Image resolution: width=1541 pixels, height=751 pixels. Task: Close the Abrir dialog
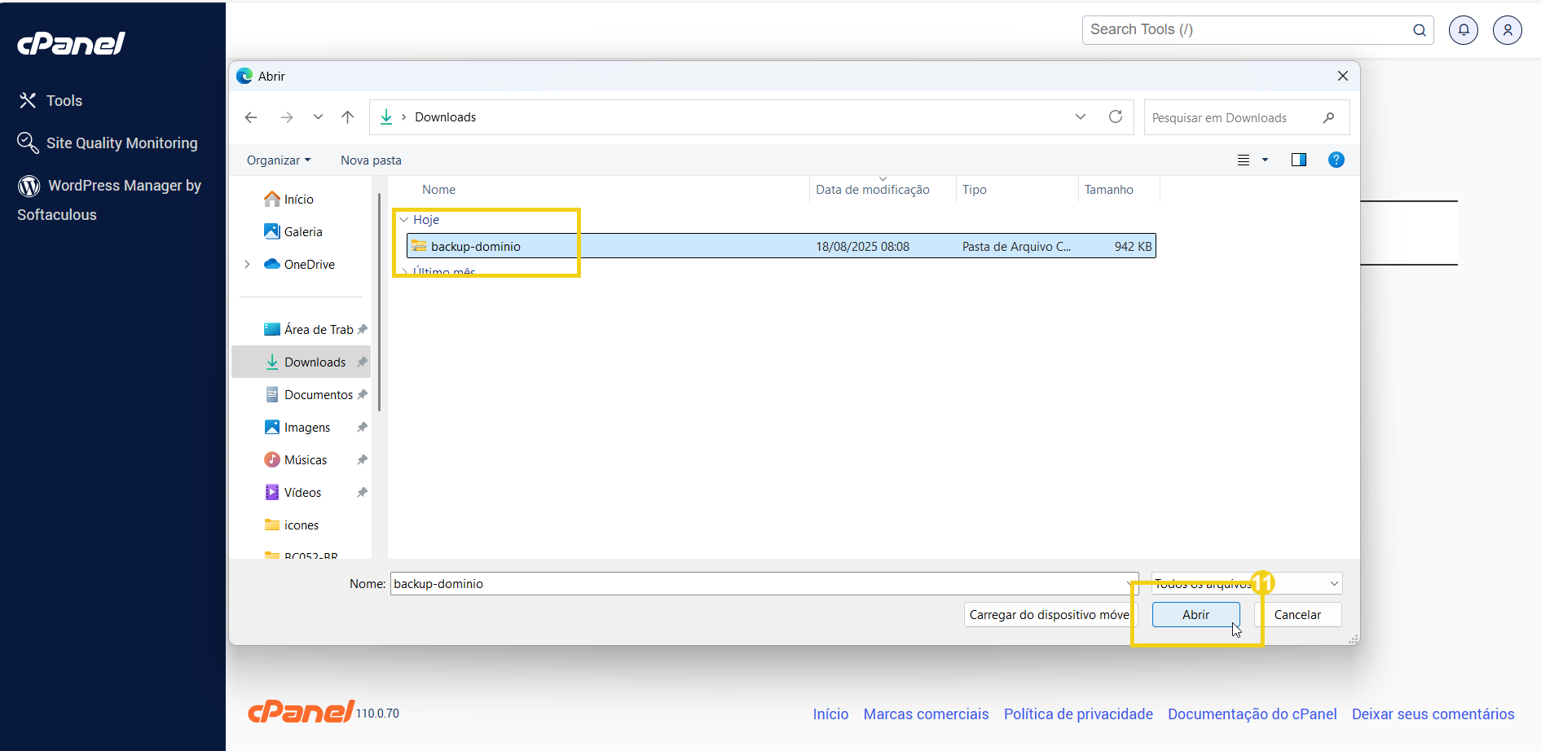[x=1343, y=76]
